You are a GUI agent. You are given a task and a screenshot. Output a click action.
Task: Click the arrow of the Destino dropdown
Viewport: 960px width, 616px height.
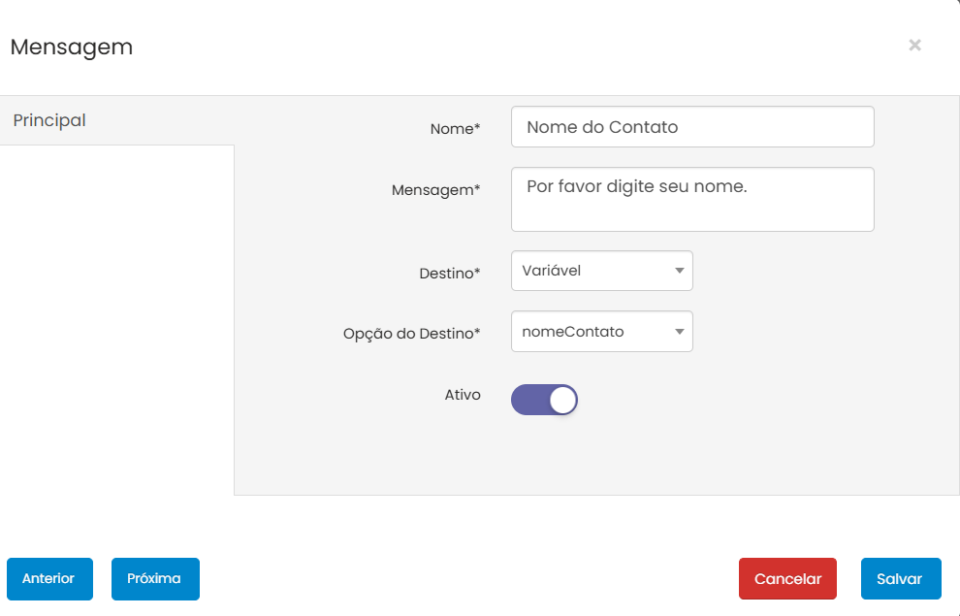[680, 271]
